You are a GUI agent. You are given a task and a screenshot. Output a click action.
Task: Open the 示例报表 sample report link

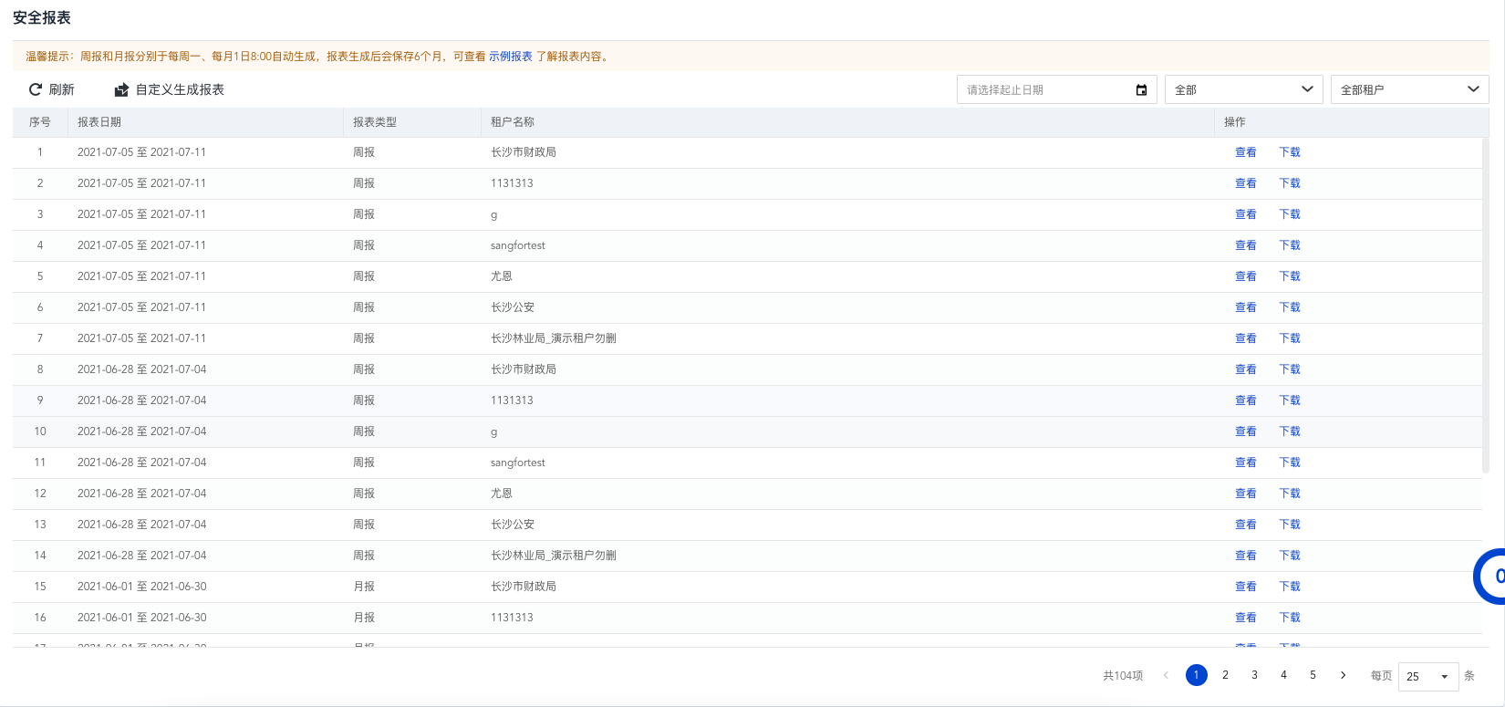[510, 57]
